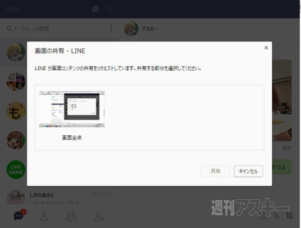The height and width of the screenshot is (228, 301).
Task: Click the アスキー profile avatar in chat header
Action: (131, 29)
